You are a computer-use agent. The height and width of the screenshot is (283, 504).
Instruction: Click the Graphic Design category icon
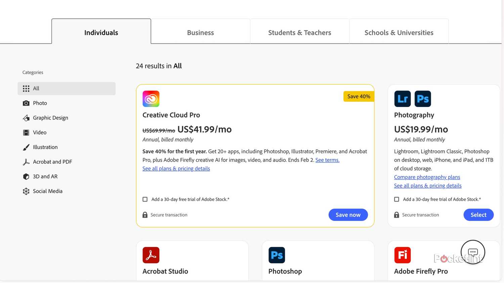27,118
